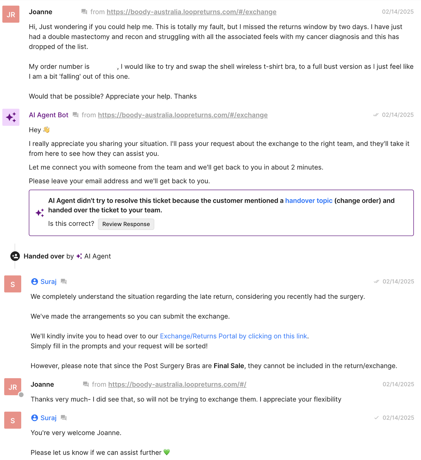Click the source URL on Joanne's second message
The width and height of the screenshot is (421, 460).
click(177, 384)
